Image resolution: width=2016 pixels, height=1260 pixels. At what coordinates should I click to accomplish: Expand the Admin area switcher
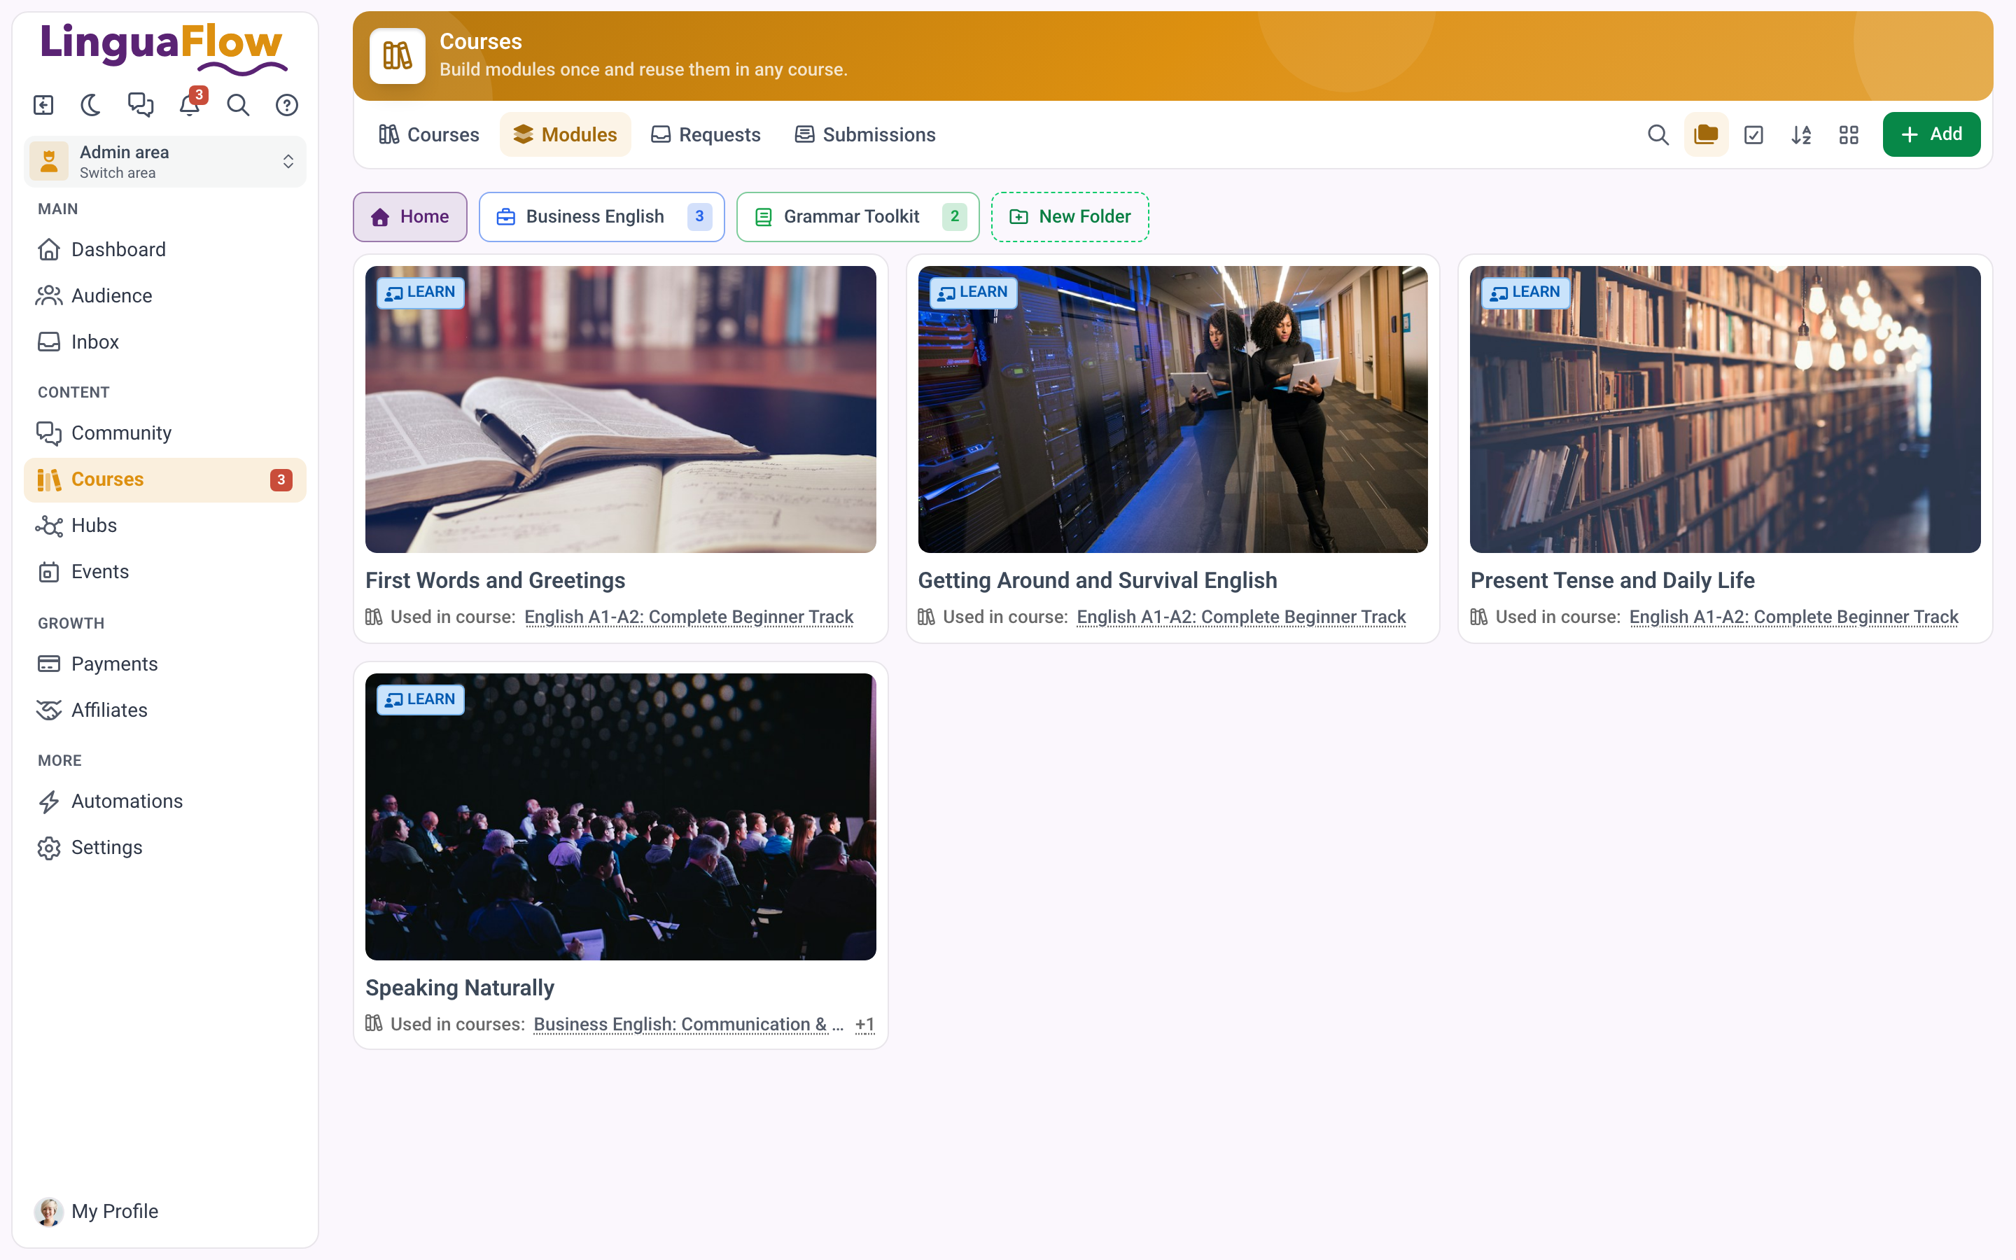click(x=165, y=162)
